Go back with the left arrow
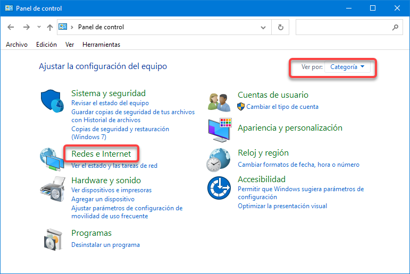410x274 pixels. pos(11,27)
